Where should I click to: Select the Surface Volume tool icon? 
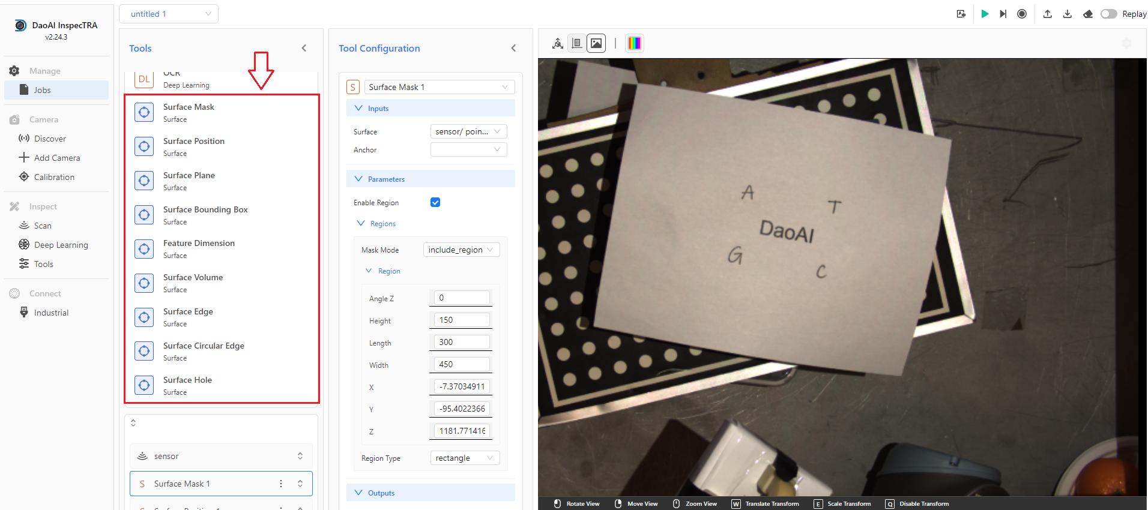(x=144, y=283)
